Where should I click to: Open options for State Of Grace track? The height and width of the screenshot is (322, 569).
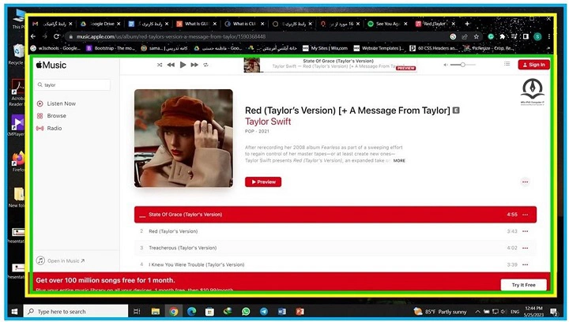click(x=525, y=215)
